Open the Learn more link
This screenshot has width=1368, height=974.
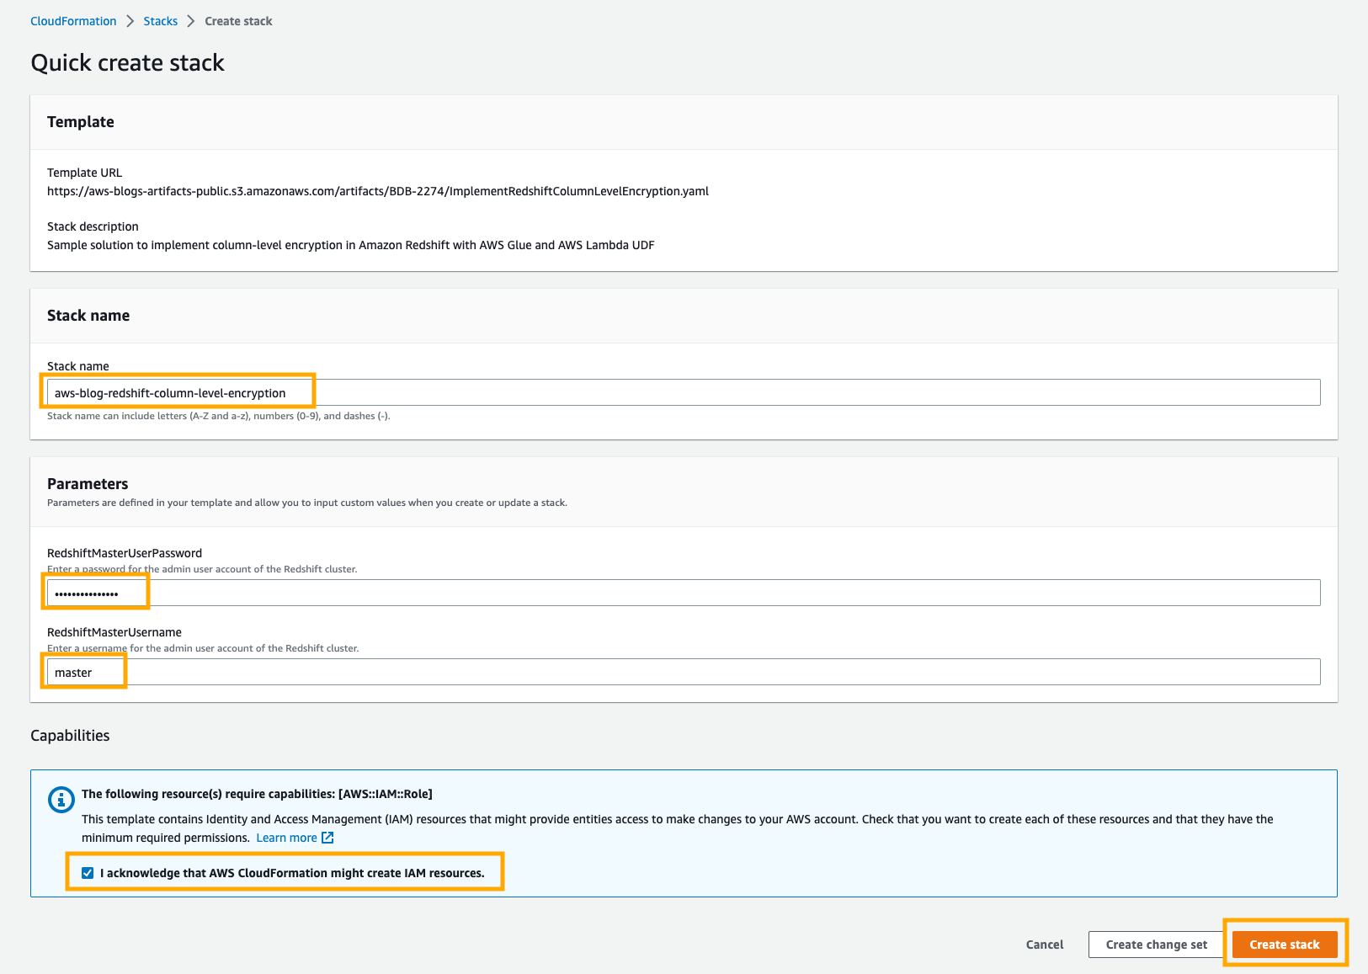point(287,838)
